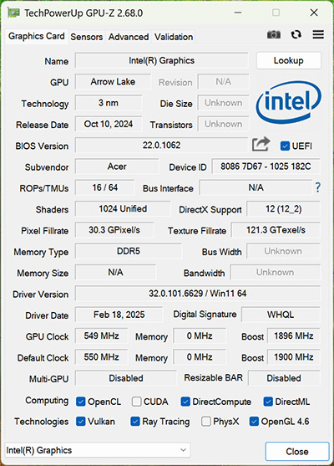The image size is (334, 466).
Task: Click the BIOS export share icon
Action: [261, 145]
